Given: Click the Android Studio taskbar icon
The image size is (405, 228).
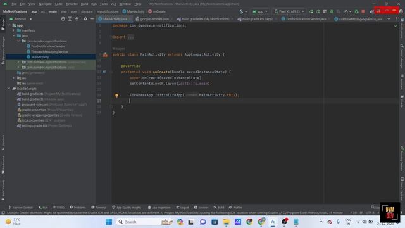Looking at the screenshot, I should (x=273, y=222).
